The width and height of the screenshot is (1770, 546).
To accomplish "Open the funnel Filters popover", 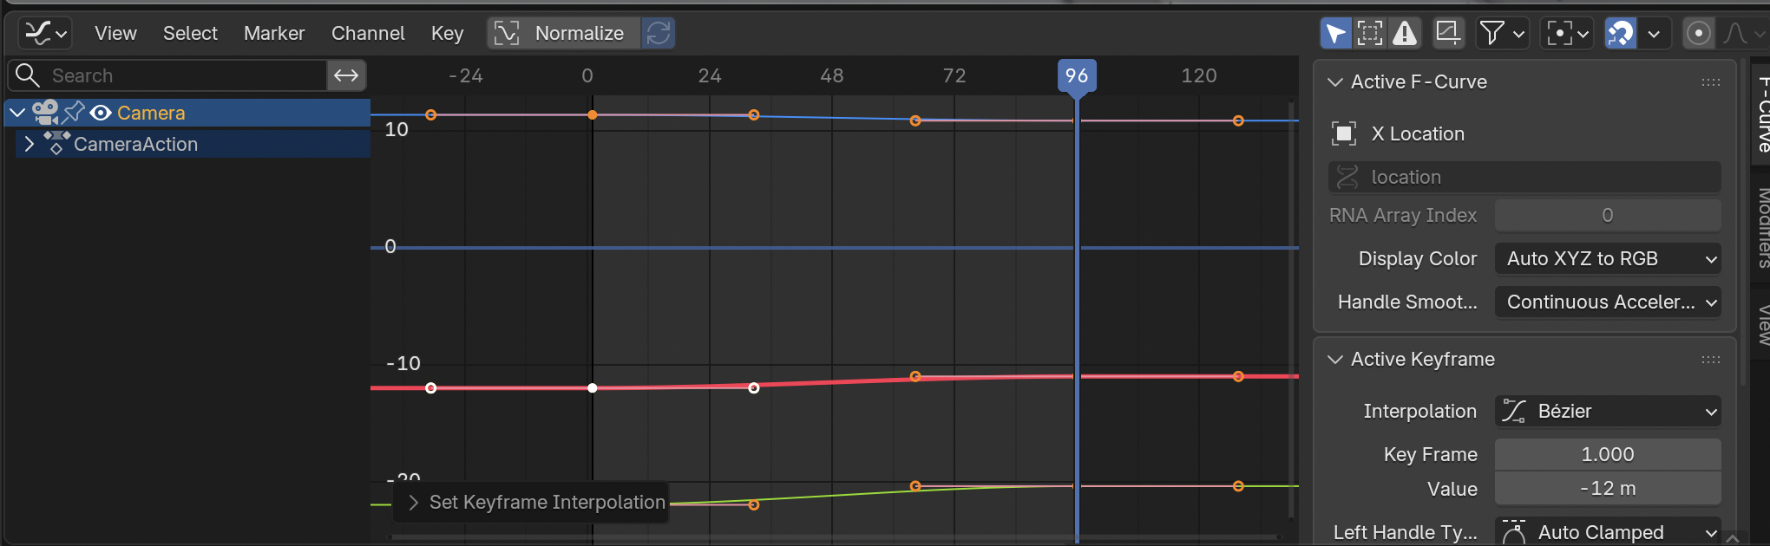I will point(1502,34).
